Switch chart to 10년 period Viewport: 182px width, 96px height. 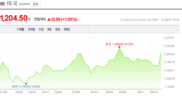coord(67,29)
